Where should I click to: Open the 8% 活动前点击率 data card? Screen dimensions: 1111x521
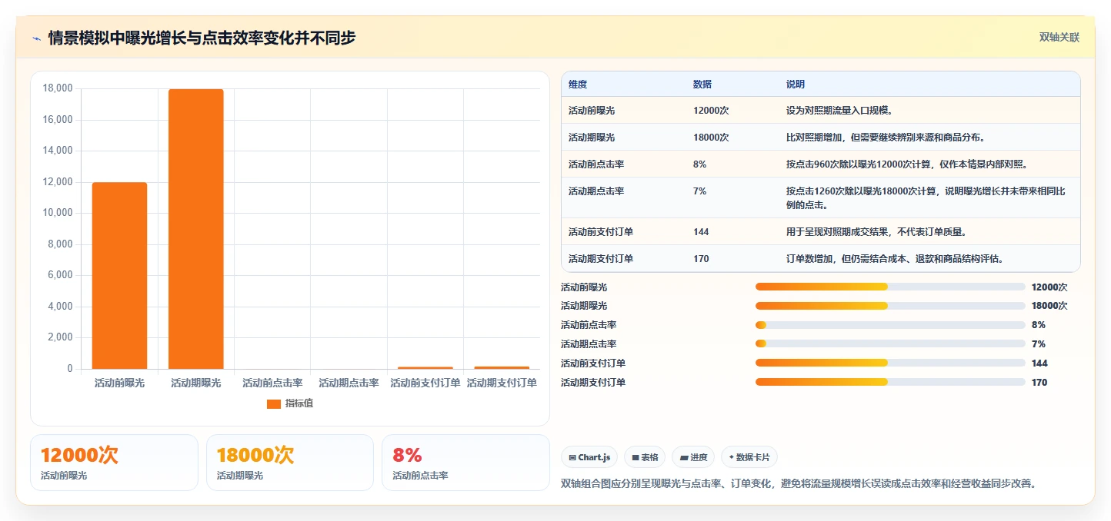(x=466, y=463)
